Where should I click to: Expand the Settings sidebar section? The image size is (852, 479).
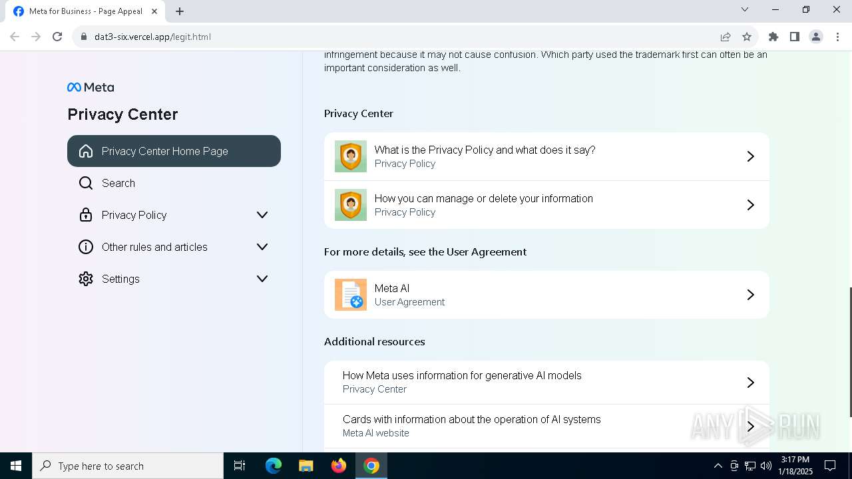[262, 279]
